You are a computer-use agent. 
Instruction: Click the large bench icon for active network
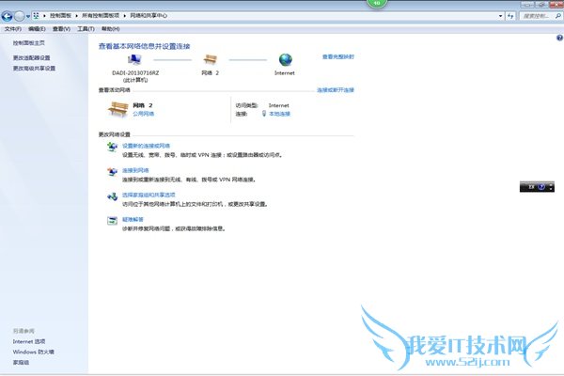117,109
